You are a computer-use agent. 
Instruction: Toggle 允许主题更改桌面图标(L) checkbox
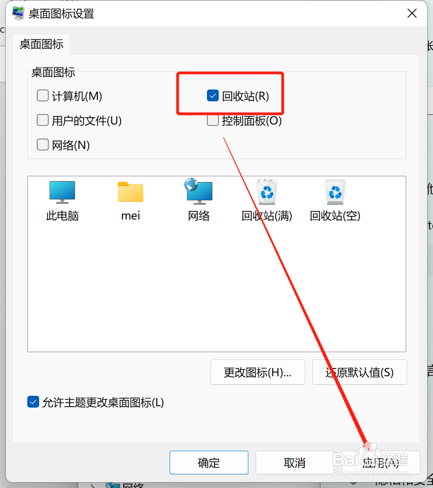pyautogui.click(x=33, y=402)
